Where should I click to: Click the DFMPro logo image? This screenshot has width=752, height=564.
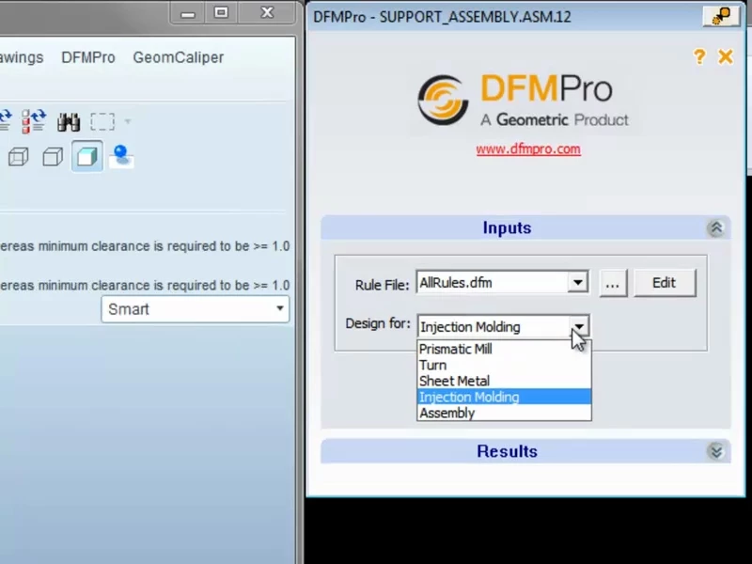pos(524,100)
